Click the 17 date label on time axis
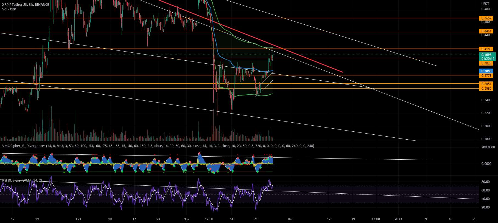 coord(134,219)
